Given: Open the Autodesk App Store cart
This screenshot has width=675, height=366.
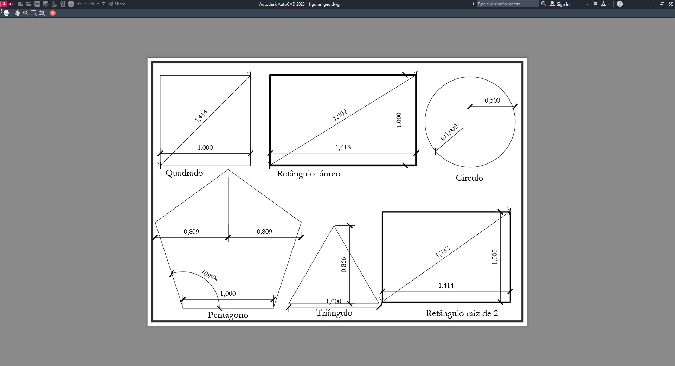Looking at the screenshot, I should click(595, 4).
